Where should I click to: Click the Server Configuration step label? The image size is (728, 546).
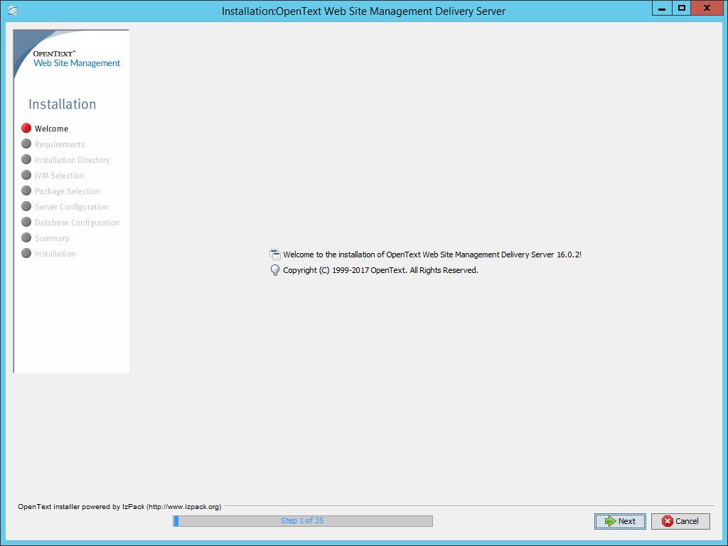72,207
